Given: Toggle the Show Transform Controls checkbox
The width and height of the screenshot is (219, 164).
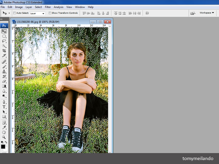Looking at the screenshot, I should coord(50,13).
